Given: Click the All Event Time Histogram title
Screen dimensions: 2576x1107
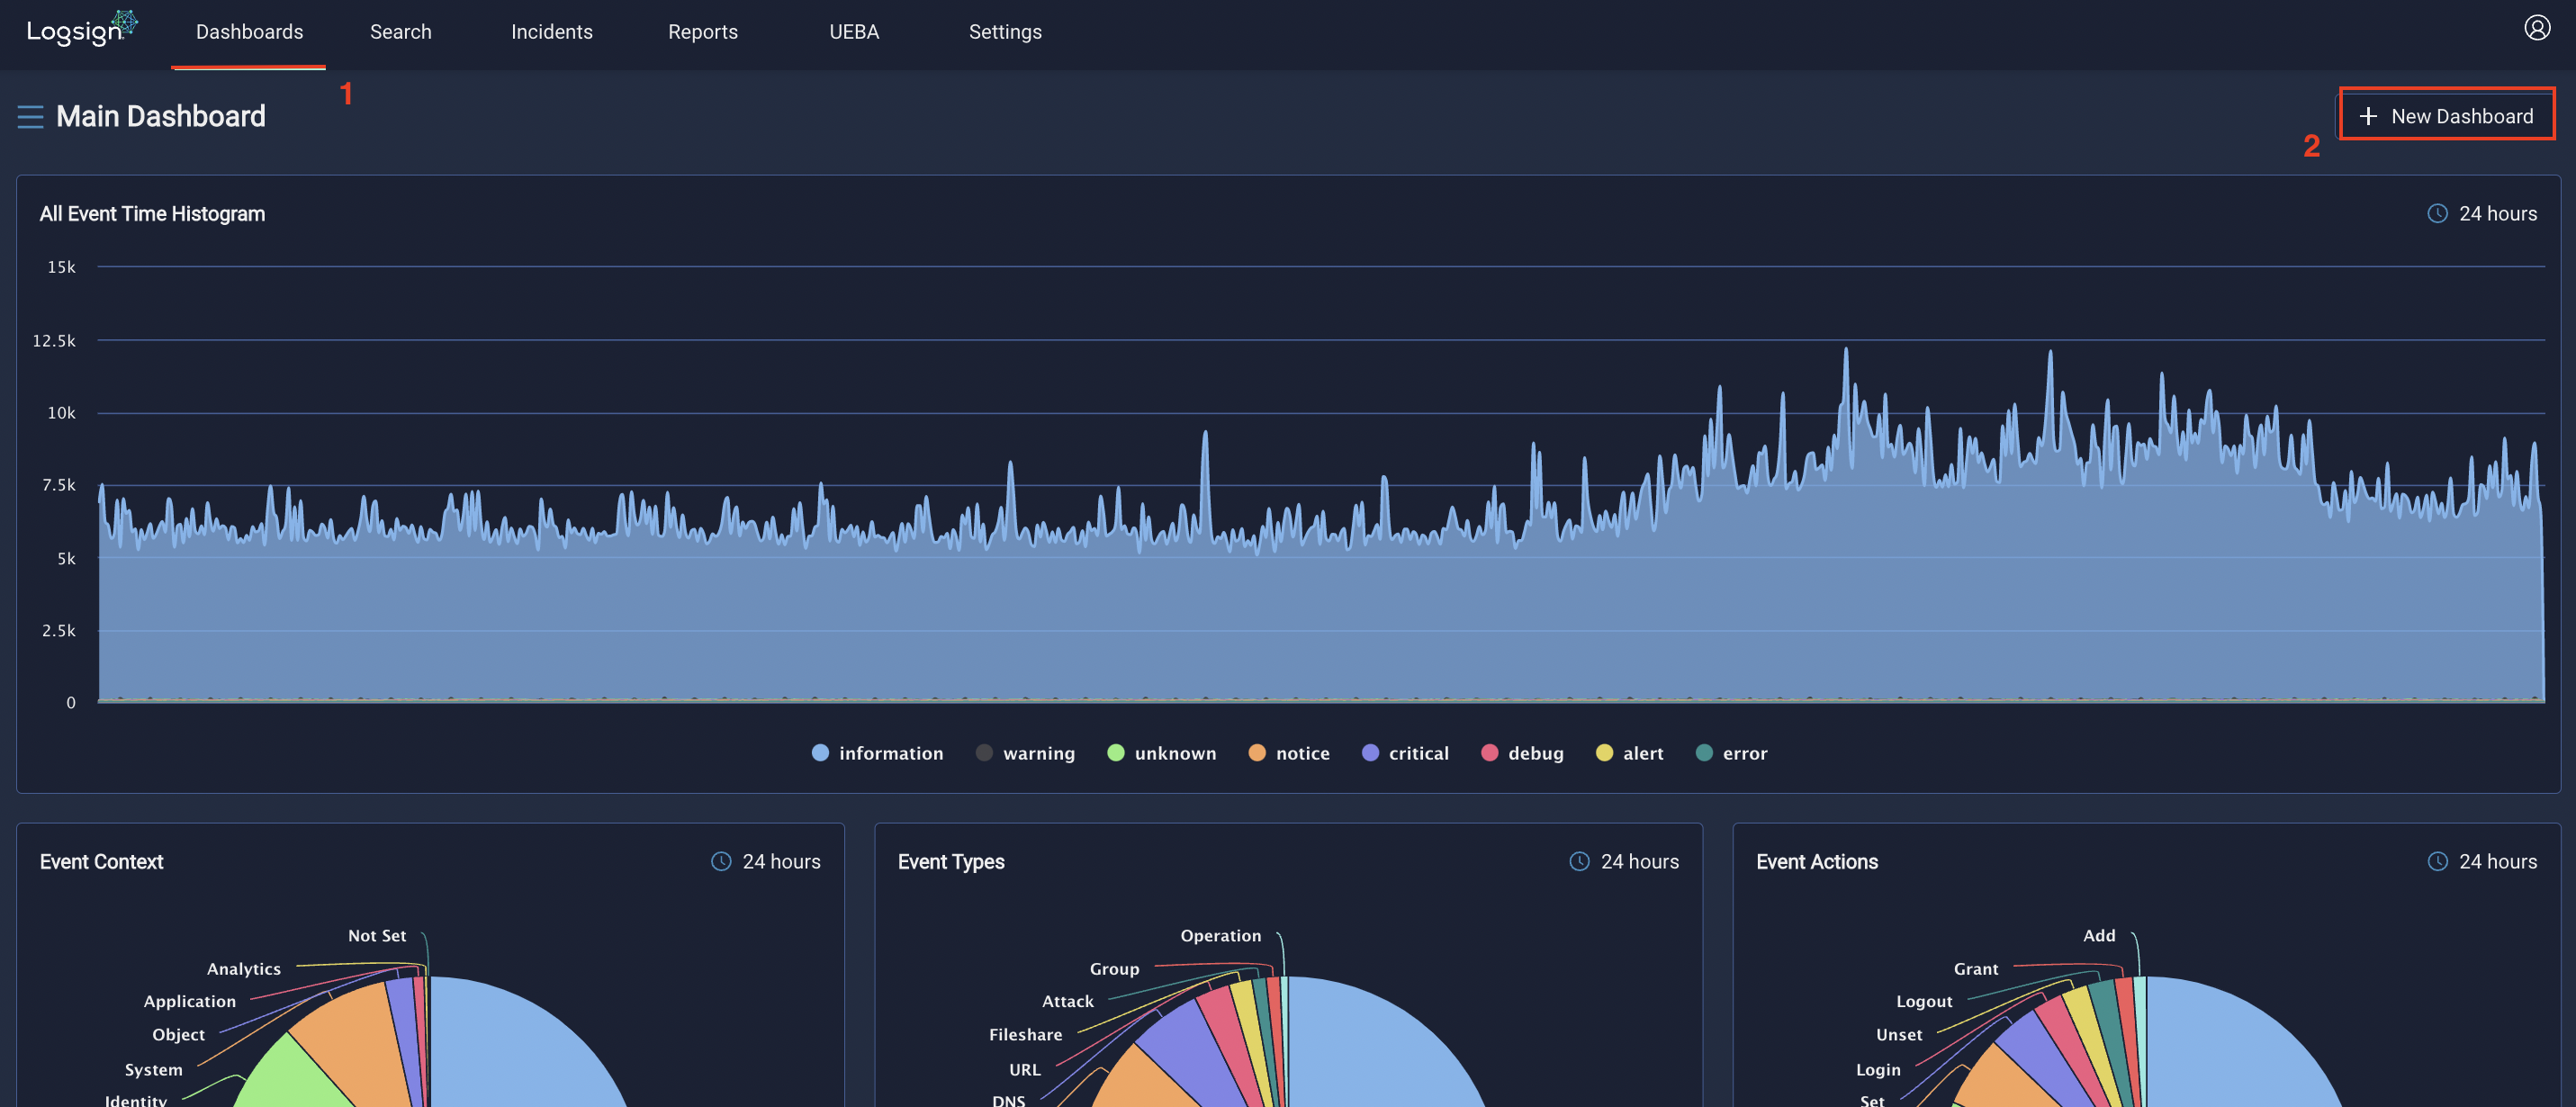Looking at the screenshot, I should coord(152,214).
